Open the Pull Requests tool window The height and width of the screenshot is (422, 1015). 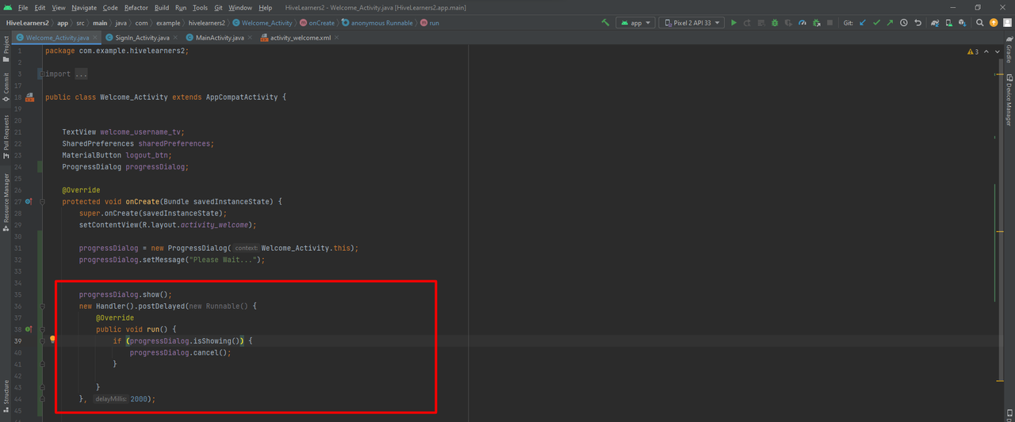6,136
